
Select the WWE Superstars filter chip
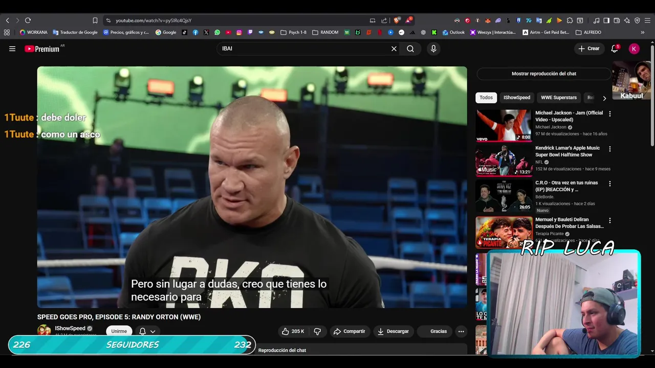tap(559, 98)
